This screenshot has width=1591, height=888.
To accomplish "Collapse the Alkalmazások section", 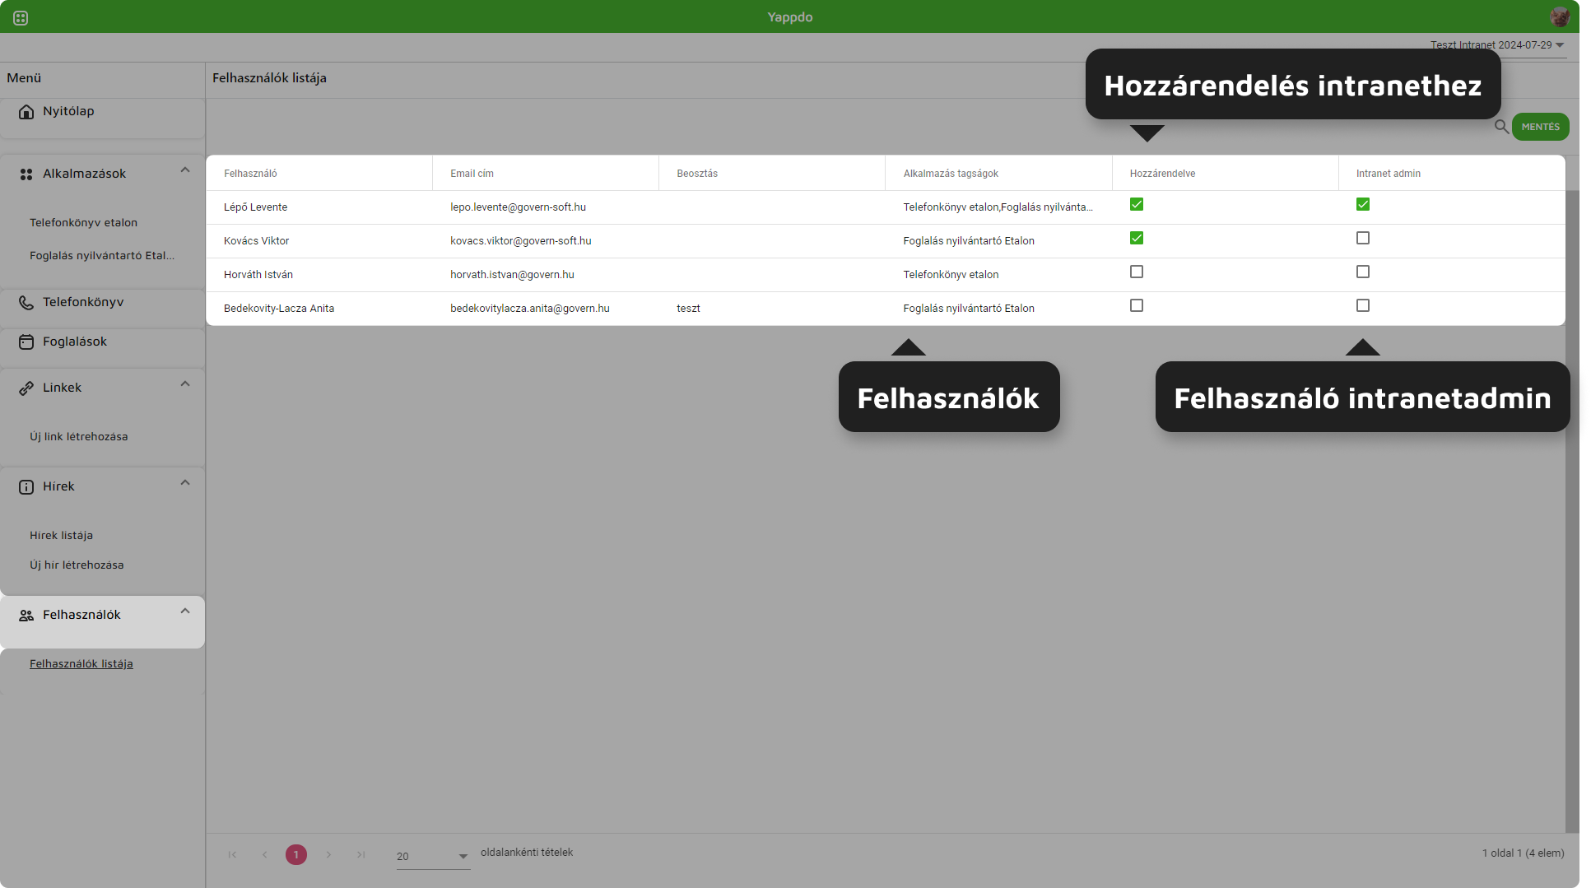I will tap(185, 170).
